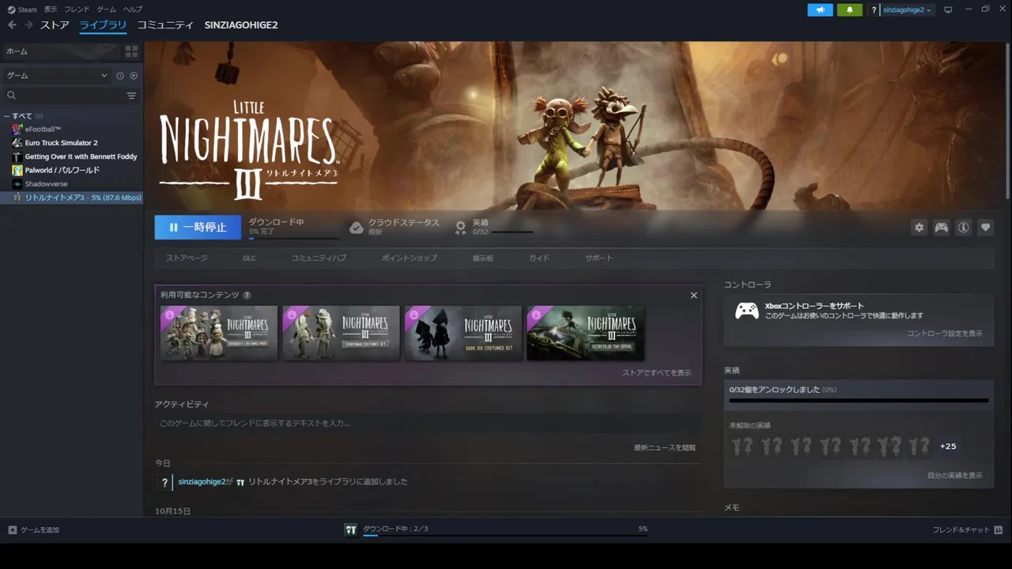Click the achievements gear icon beside 実績
Screen dimensions: 1012x569
pyautogui.click(x=460, y=228)
